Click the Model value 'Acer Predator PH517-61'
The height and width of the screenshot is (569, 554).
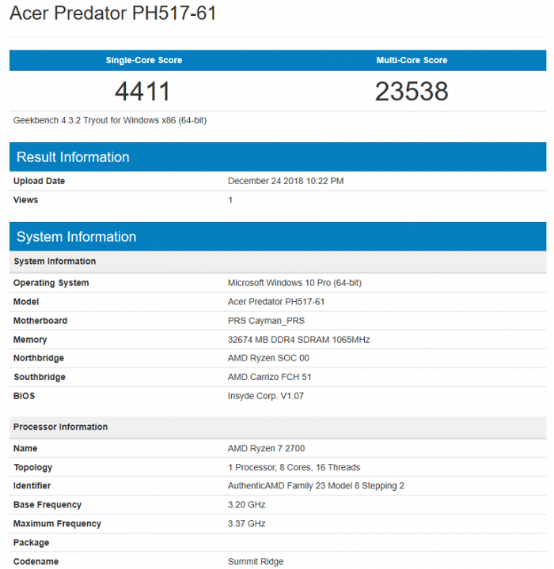tap(276, 302)
